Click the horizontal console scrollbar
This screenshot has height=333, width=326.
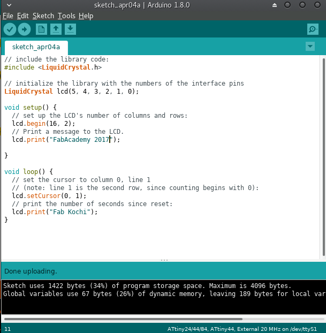pos(123,319)
